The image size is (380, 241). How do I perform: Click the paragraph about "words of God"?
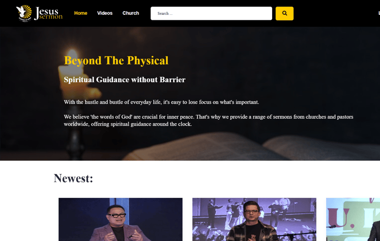tap(208, 120)
